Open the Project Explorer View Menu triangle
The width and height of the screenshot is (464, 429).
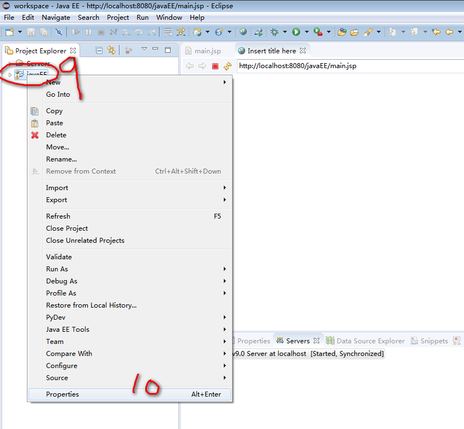pyautogui.click(x=144, y=49)
